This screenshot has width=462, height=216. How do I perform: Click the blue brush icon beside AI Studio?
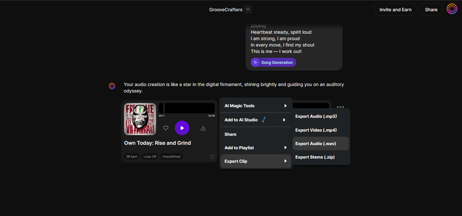click(x=264, y=120)
